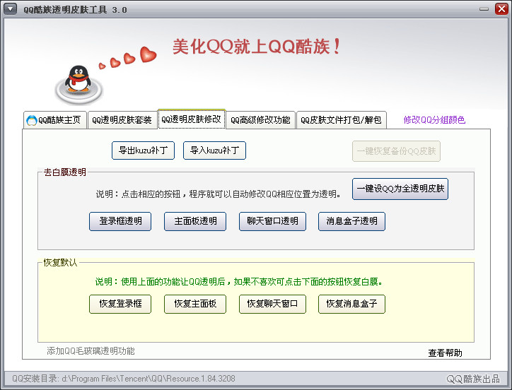This screenshot has width=512, height=390.
Task: Click 聊天窗口透明 button
Action: (x=273, y=221)
